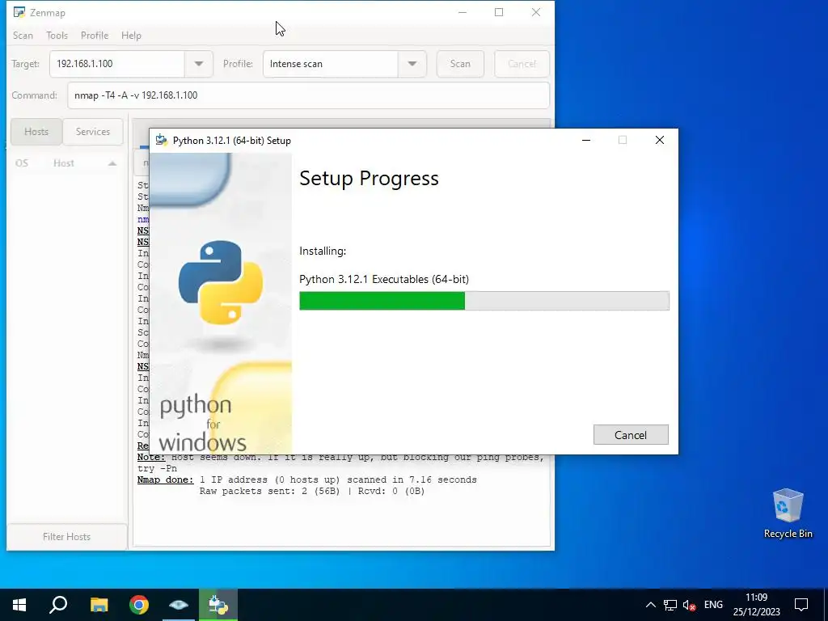Screen dimensions: 828x621
Task: Show hidden system tray icons
Action: [x=651, y=605]
